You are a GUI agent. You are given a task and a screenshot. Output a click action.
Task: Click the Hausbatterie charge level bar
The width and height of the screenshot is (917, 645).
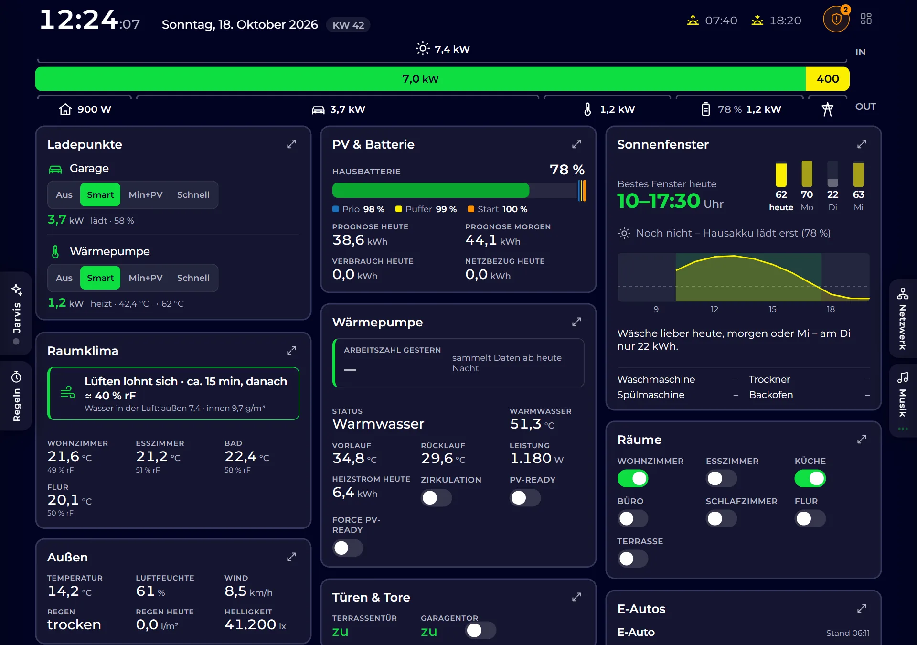click(x=459, y=191)
